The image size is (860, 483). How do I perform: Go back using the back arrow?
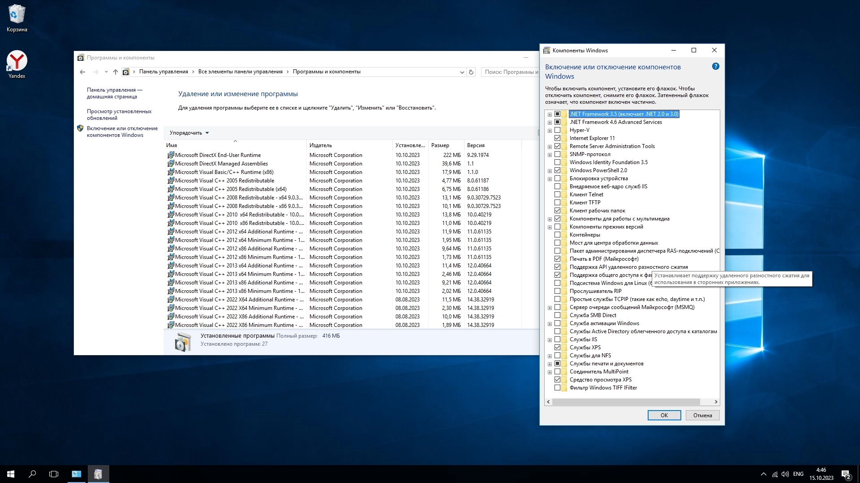(x=82, y=72)
